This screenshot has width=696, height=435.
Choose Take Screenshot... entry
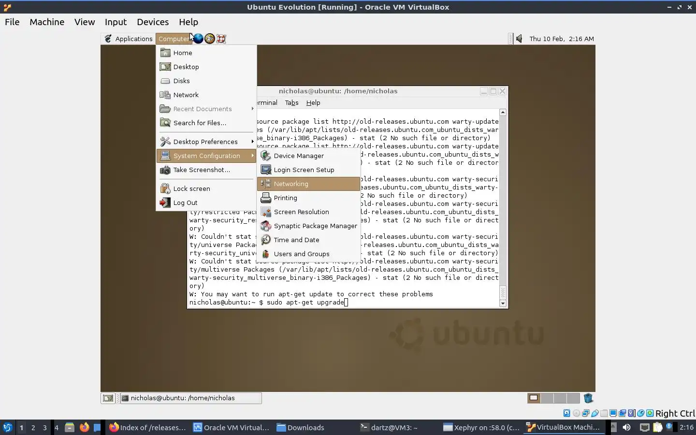coord(206,170)
